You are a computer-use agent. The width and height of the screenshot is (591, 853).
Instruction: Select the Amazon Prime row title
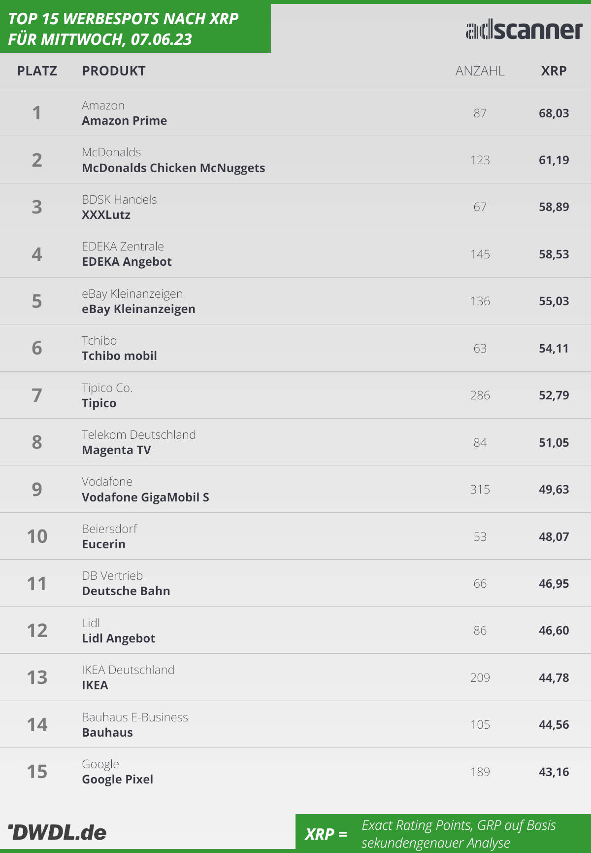tap(125, 121)
